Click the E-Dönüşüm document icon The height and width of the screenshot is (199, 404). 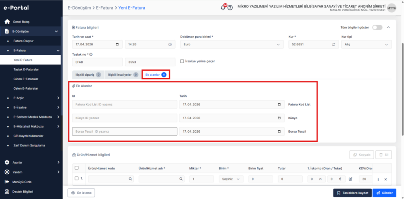[x=7, y=32]
